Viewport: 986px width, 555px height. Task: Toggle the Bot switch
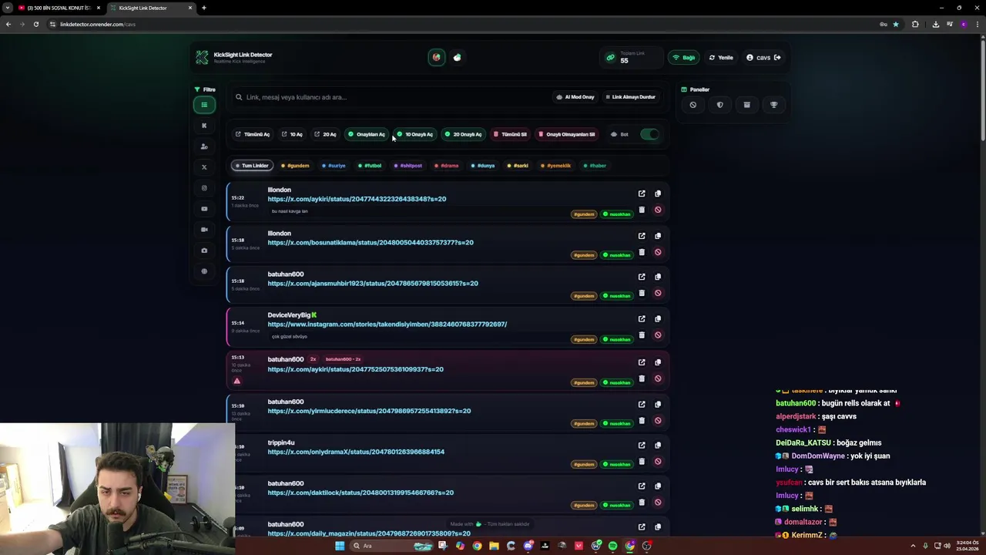tap(650, 134)
